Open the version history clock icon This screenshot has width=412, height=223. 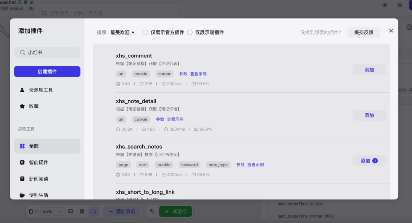(399, 5)
